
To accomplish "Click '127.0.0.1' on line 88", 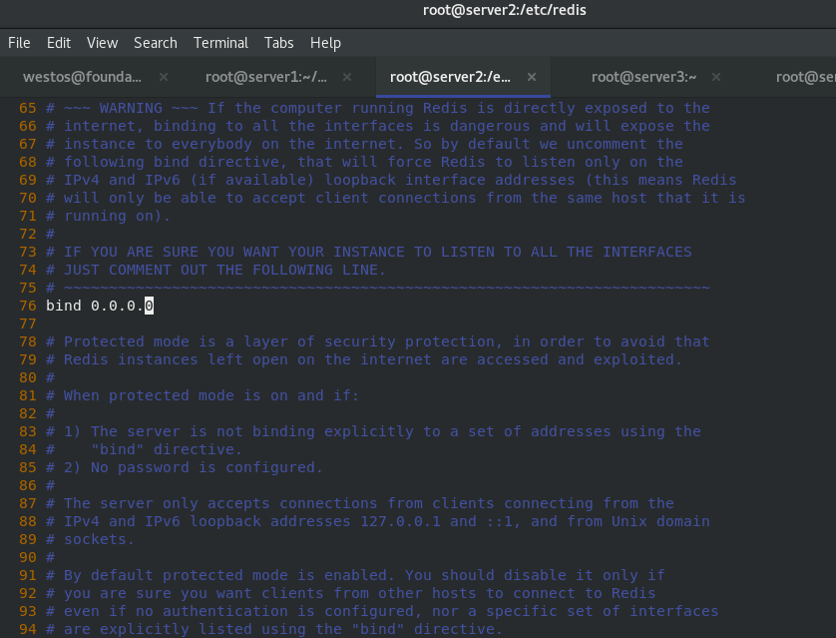I will [x=400, y=521].
